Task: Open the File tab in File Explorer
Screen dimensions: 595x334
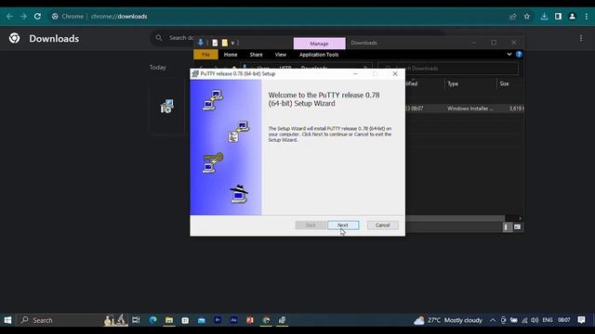Action: [x=205, y=55]
